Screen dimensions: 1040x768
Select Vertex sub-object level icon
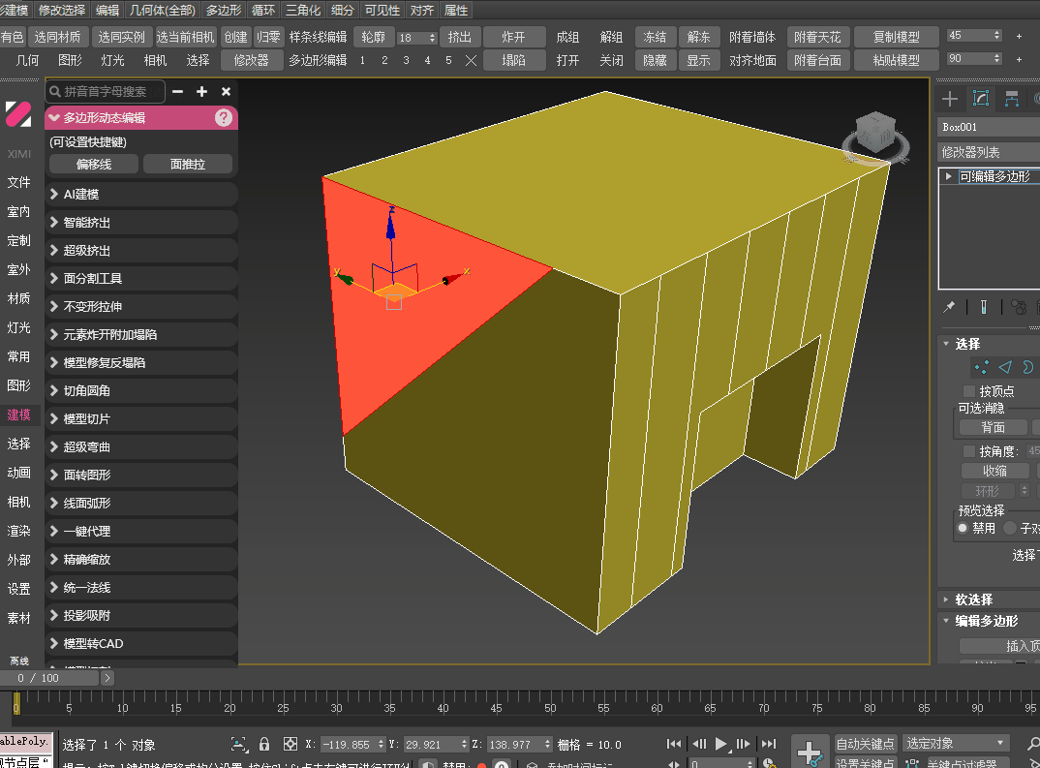point(982,367)
